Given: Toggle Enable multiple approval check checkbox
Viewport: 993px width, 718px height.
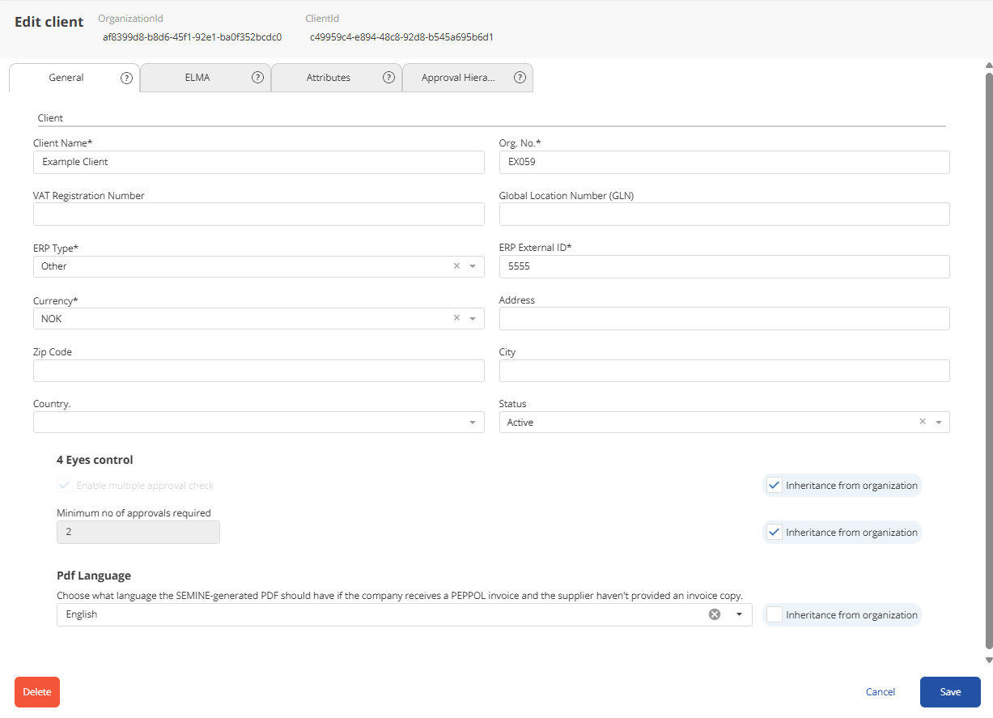Looking at the screenshot, I should [x=65, y=486].
